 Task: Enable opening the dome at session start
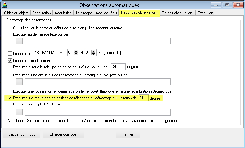tap(10, 28)
